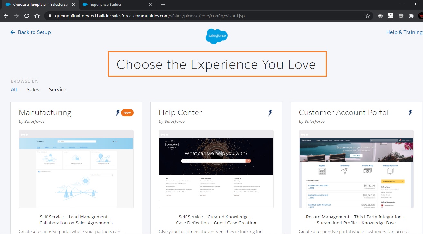Open Help & Training link
This screenshot has height=234, width=423.
click(x=404, y=32)
